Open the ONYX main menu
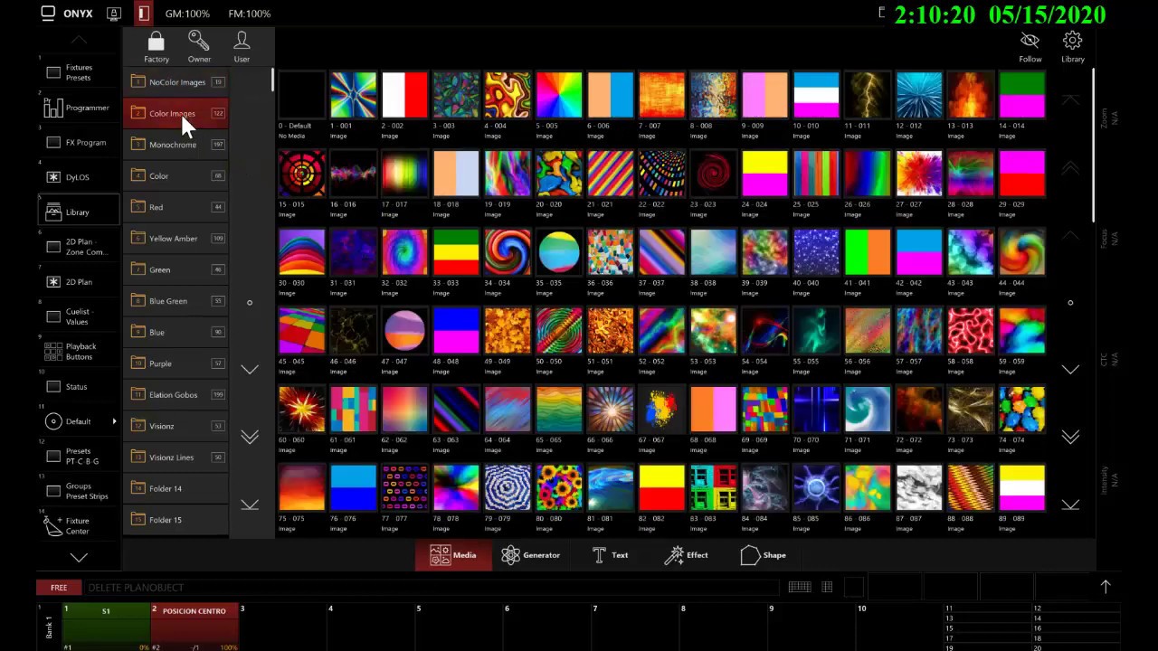 tap(66, 14)
